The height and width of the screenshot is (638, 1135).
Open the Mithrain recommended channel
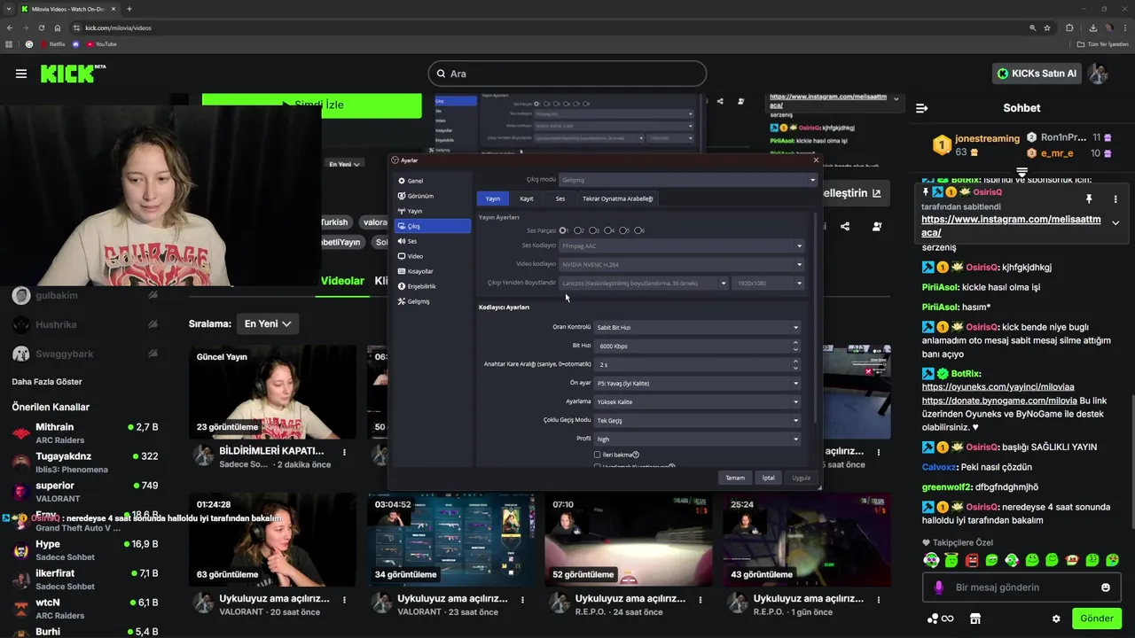pos(84,432)
